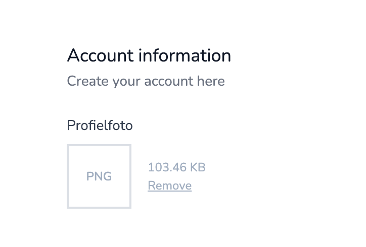
Task: Choose the grey-bordered PNG image placeholder
Action: click(x=99, y=176)
